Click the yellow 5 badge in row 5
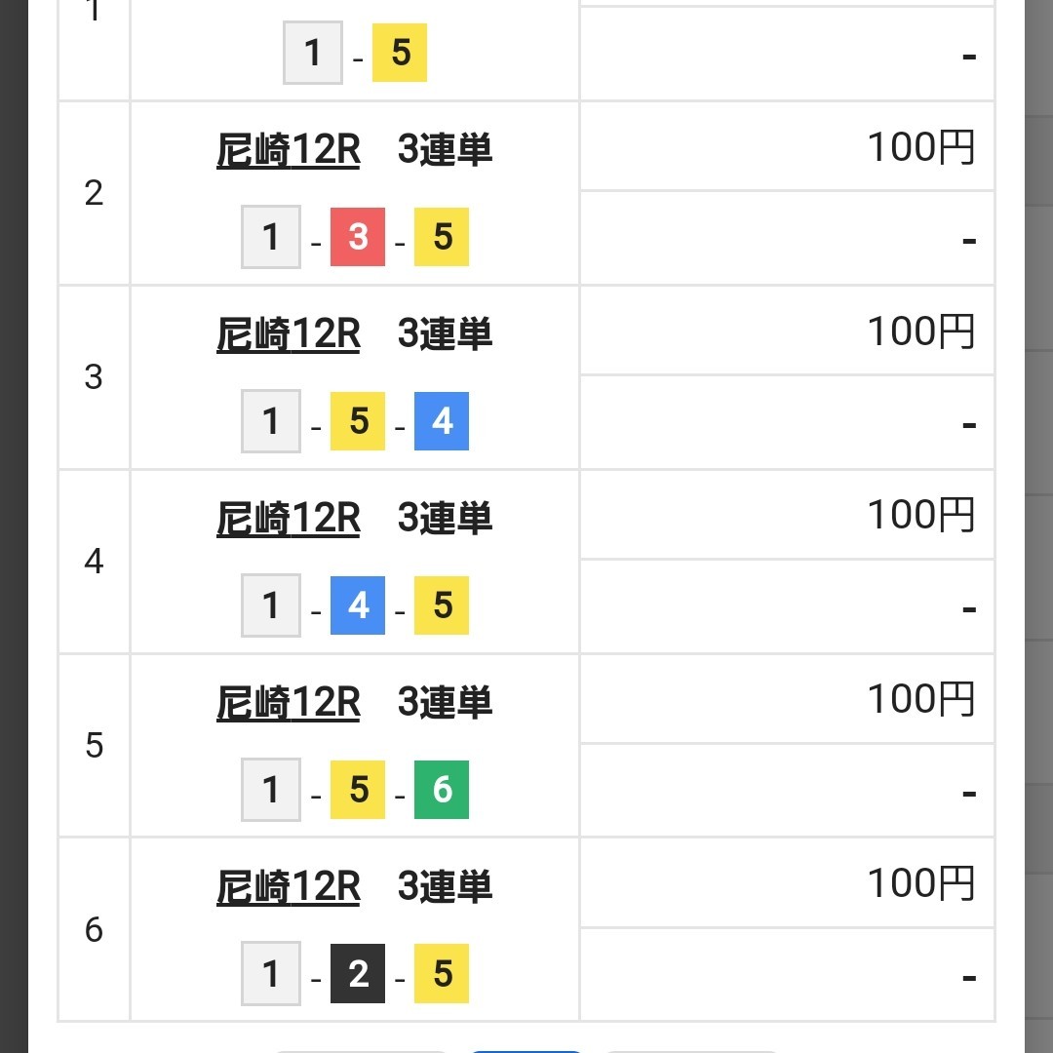This screenshot has height=1053, width=1053. (358, 790)
